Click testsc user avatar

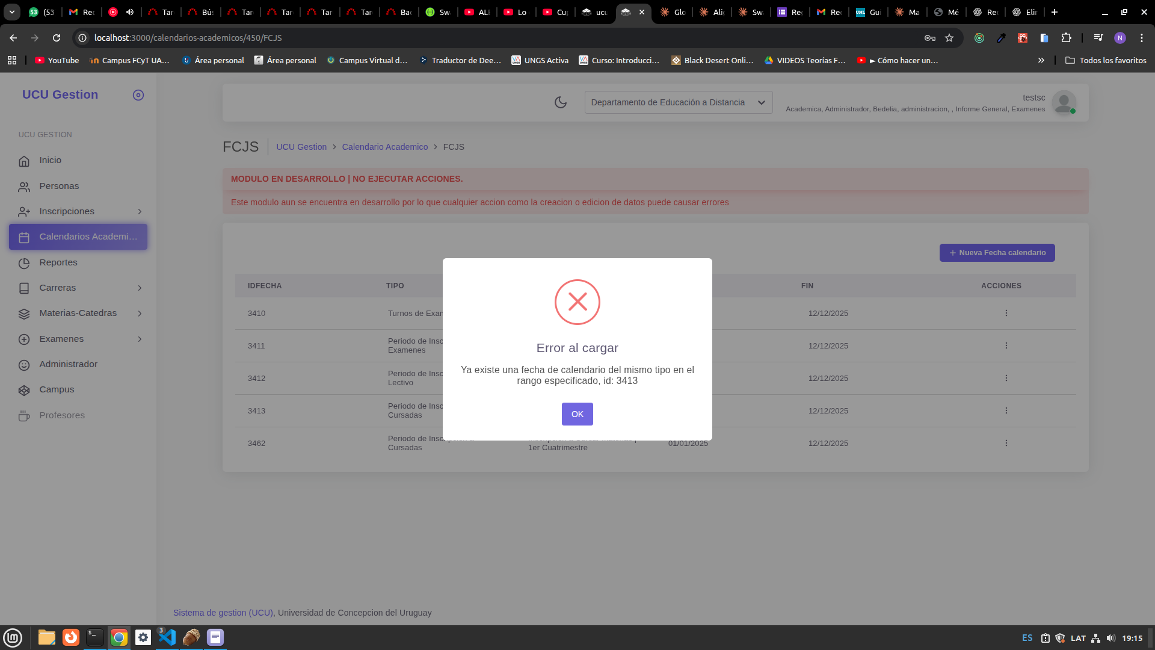1063,102
